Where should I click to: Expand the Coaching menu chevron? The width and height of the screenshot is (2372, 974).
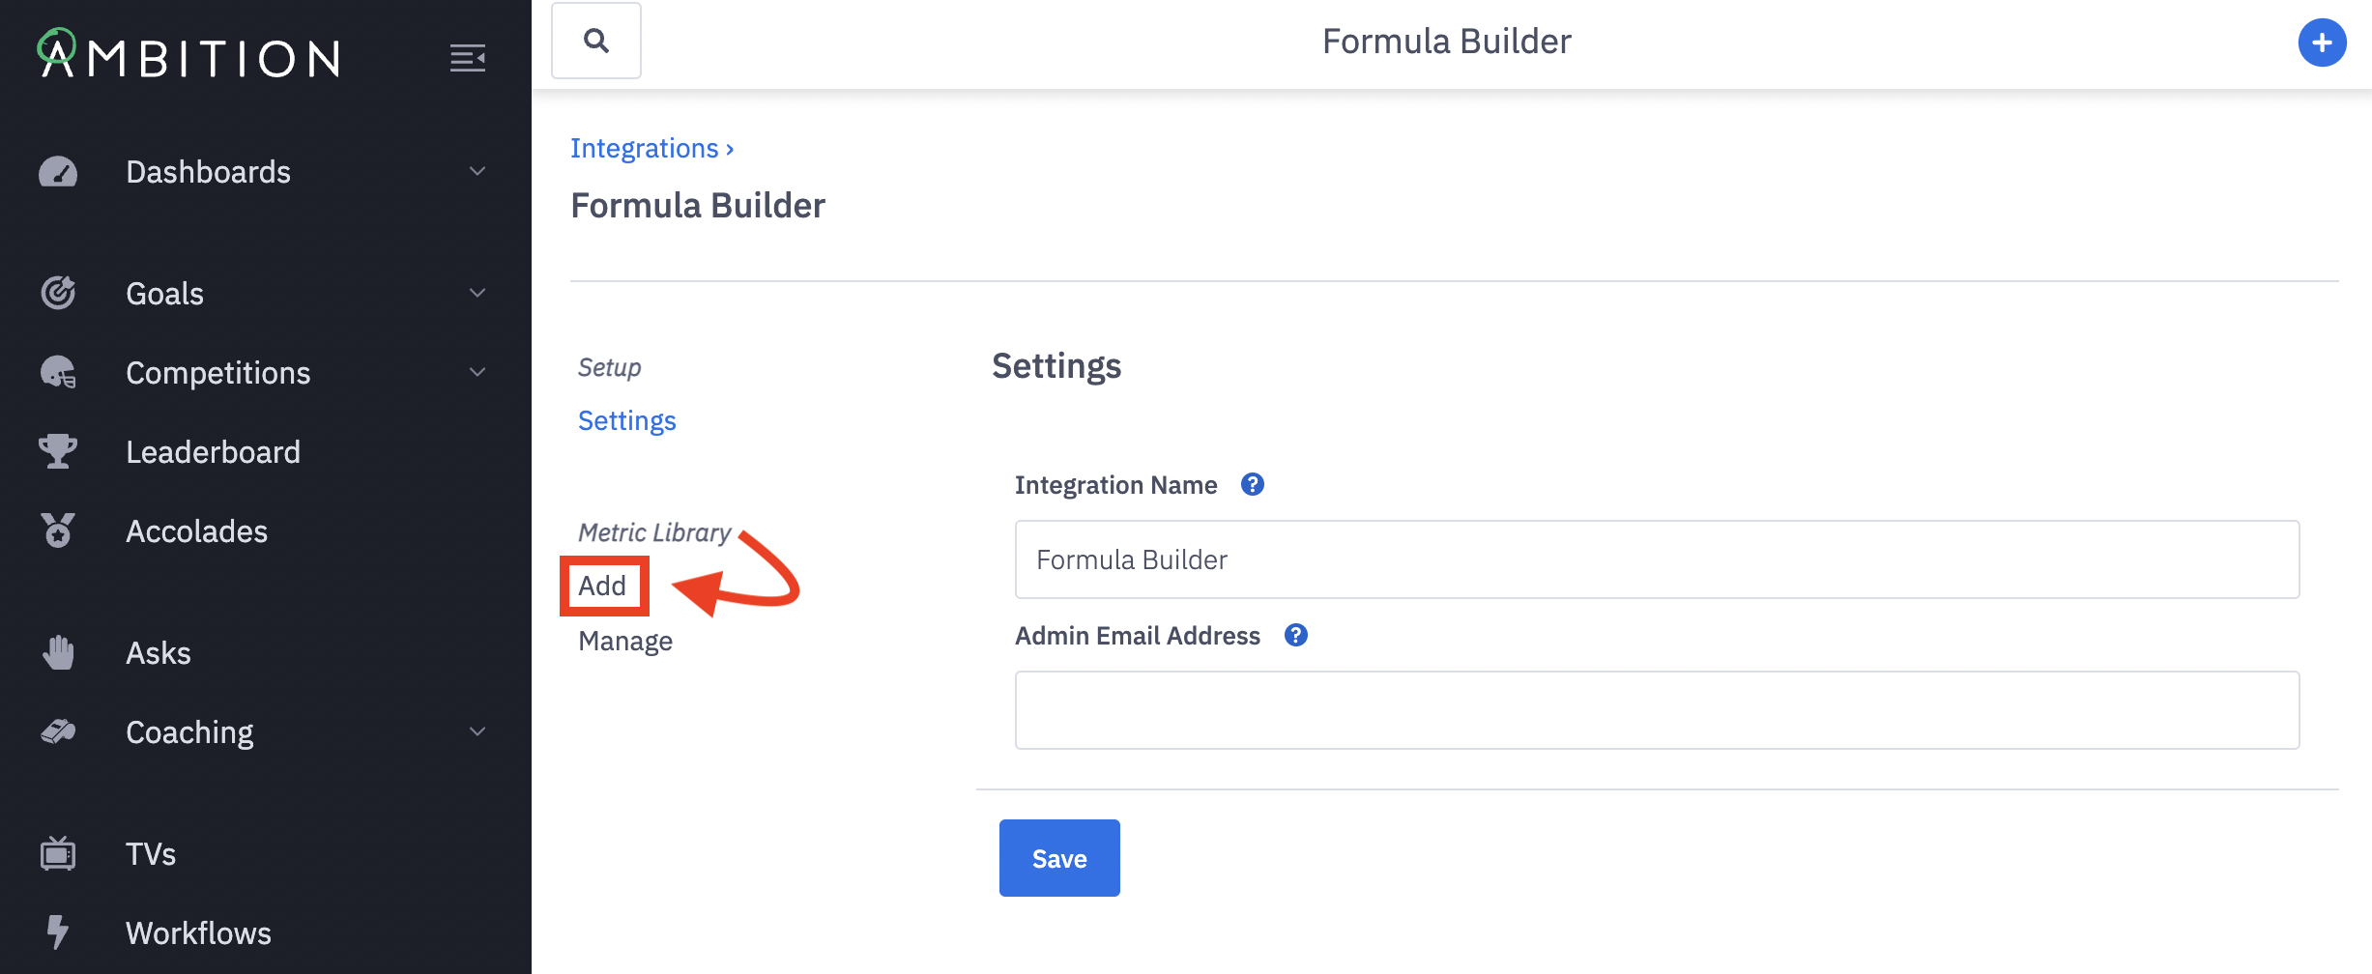point(477,731)
